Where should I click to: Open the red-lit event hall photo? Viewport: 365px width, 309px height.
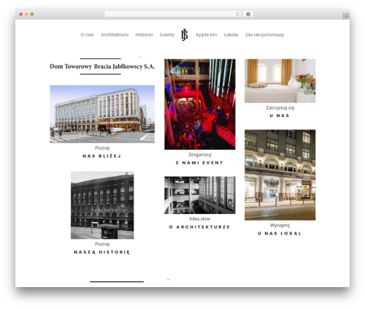(200, 104)
